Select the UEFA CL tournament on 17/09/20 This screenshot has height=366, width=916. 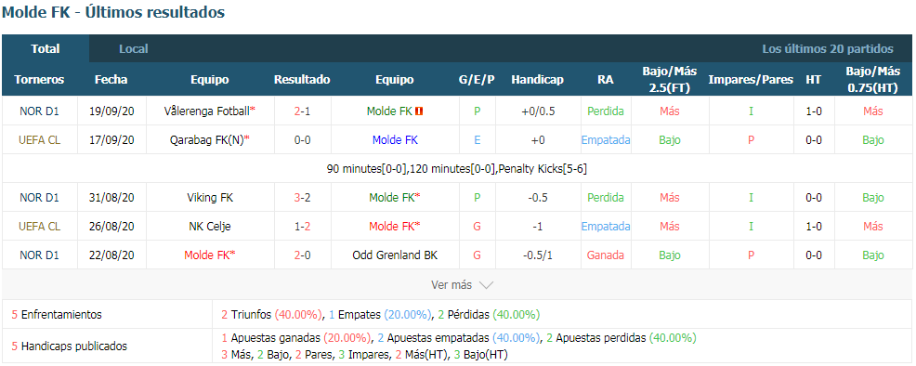(39, 140)
